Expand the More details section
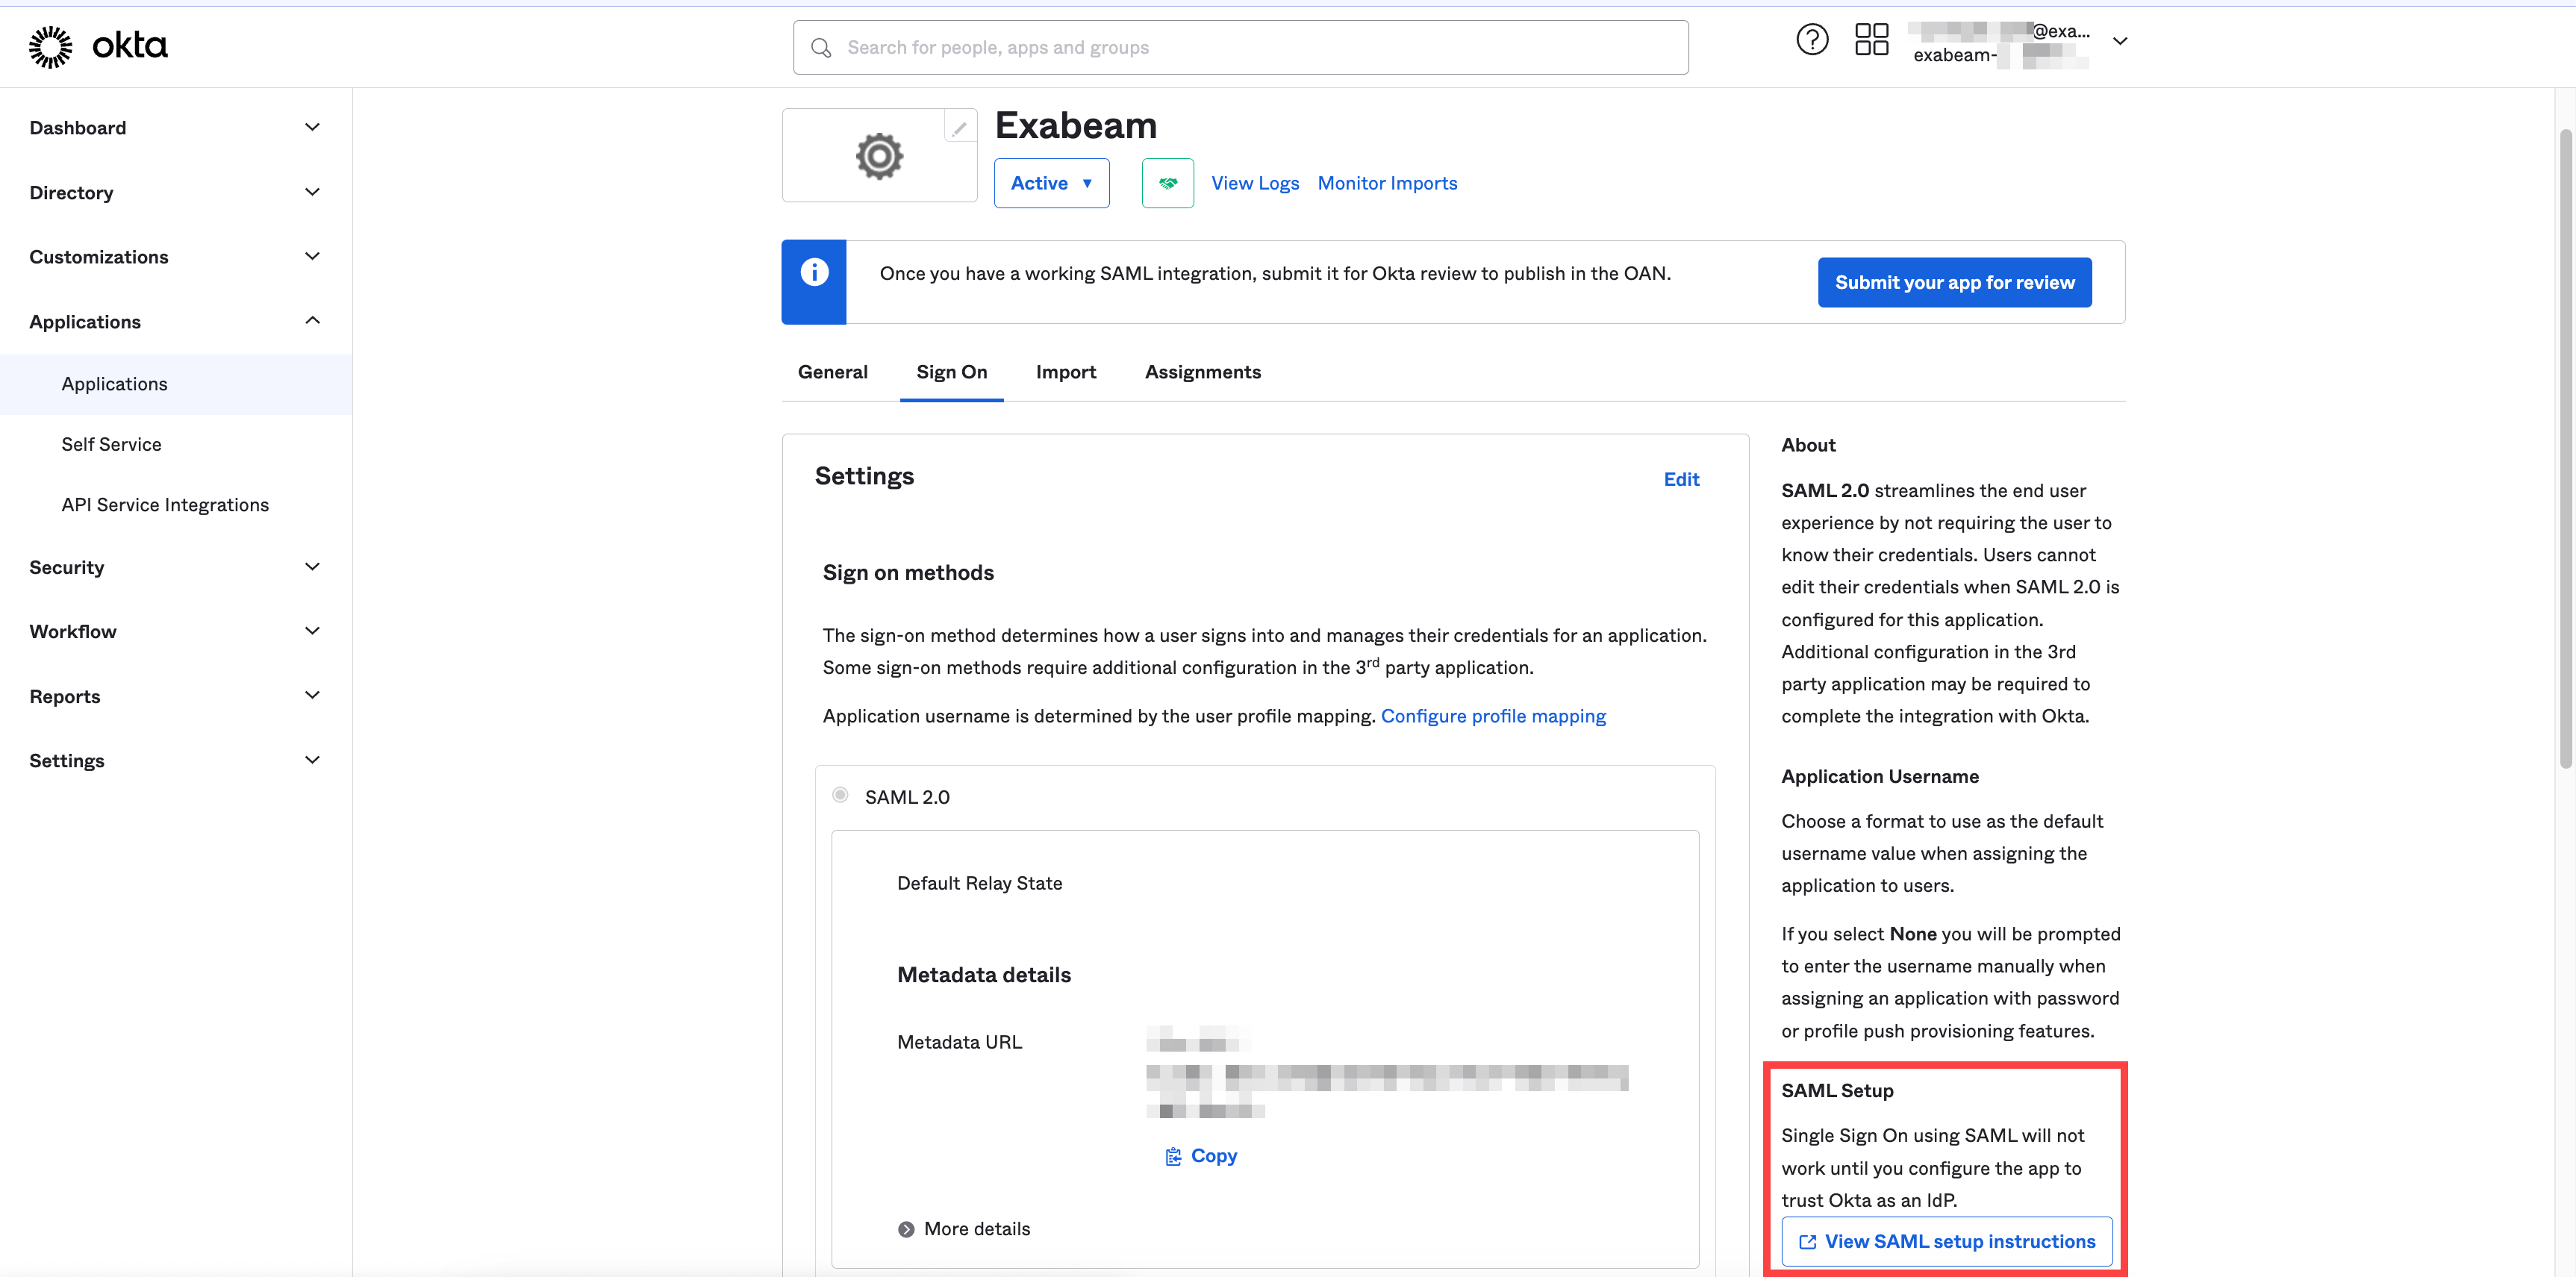2576x1277 pixels. (963, 1228)
